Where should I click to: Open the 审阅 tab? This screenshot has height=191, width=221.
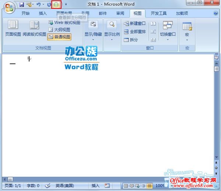120,13
